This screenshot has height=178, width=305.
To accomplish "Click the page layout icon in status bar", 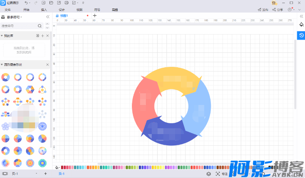I will pos(5,173).
